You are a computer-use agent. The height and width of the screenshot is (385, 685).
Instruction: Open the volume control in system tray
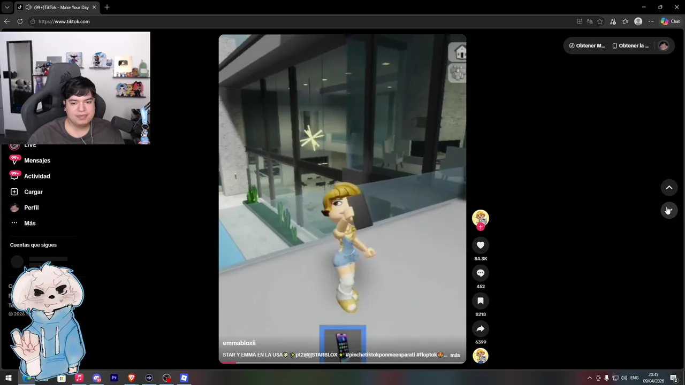coord(623,378)
